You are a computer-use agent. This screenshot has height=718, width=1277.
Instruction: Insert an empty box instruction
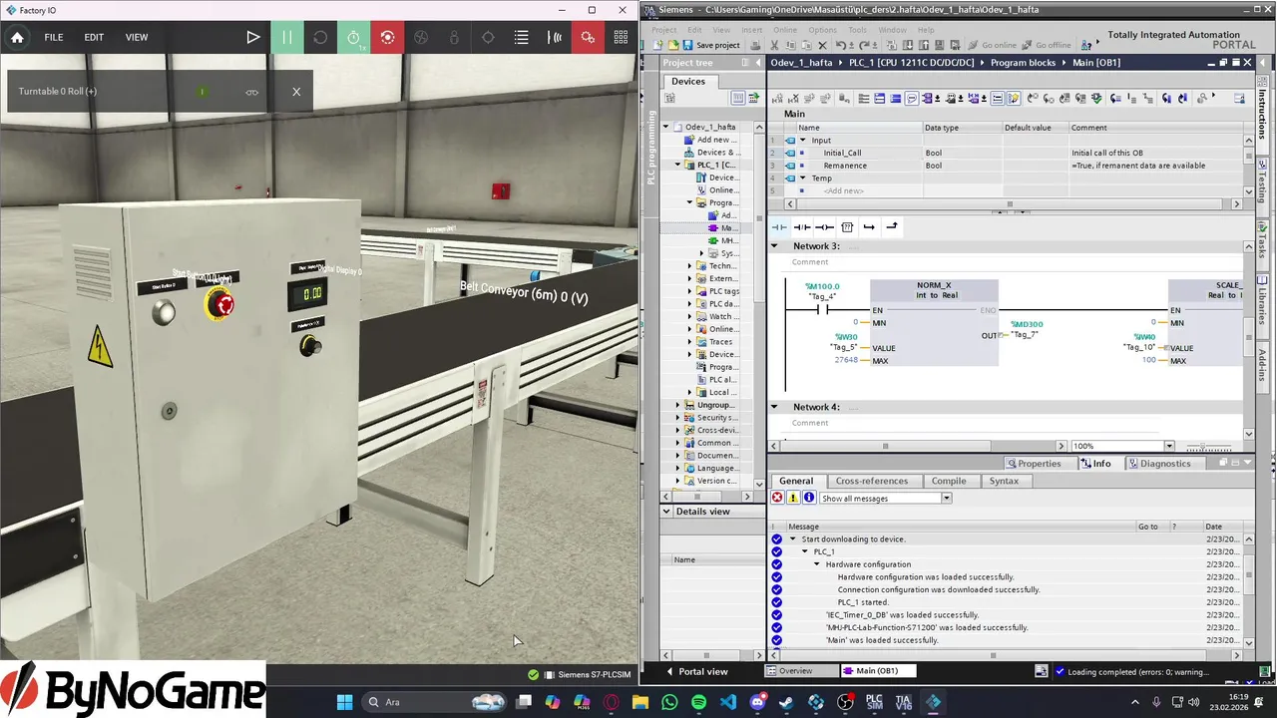[x=847, y=227]
